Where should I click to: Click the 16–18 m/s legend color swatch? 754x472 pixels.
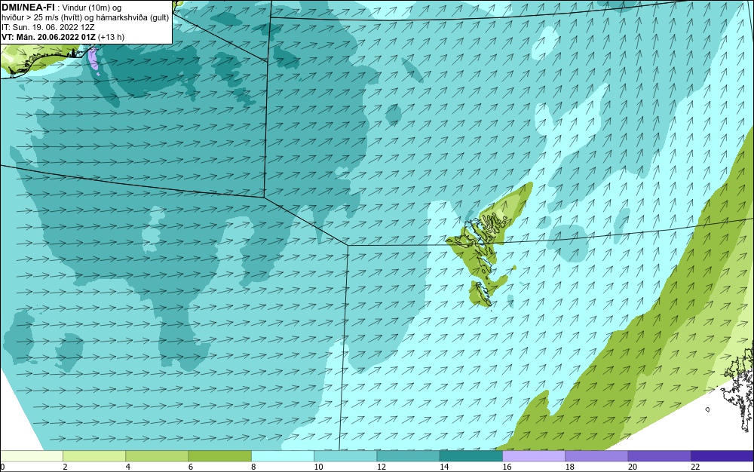(x=534, y=456)
